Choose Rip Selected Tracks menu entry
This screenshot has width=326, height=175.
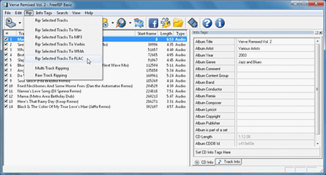[64, 20]
